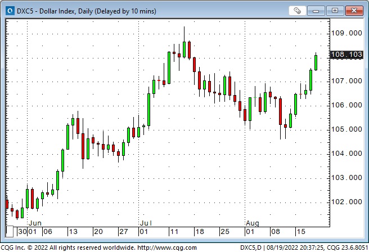The image size is (369, 252).
Task: Open the http://www.cqg.com link
Action: 167,247
